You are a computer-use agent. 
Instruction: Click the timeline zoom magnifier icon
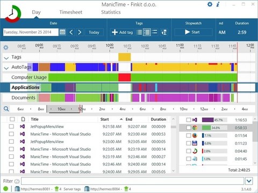pos(6,109)
